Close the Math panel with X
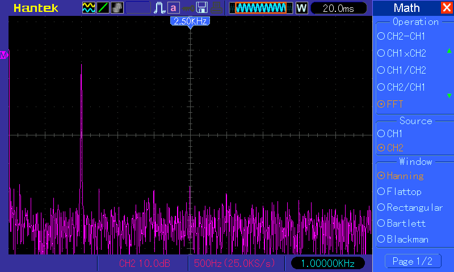The image size is (454, 272). pos(447,7)
